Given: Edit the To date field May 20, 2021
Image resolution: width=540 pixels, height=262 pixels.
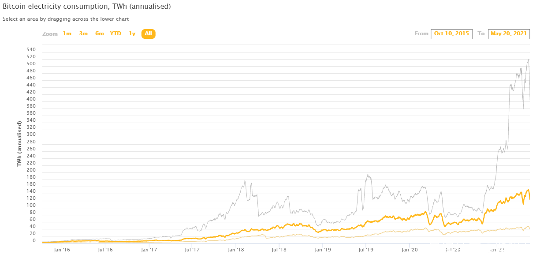Looking at the screenshot, I should 509,34.
